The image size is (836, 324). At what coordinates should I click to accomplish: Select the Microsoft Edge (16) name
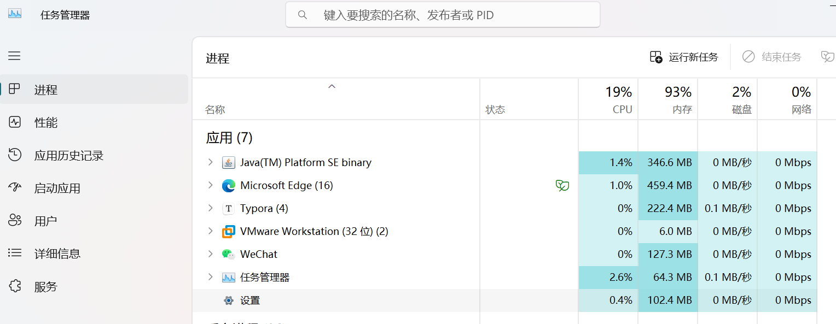click(287, 185)
